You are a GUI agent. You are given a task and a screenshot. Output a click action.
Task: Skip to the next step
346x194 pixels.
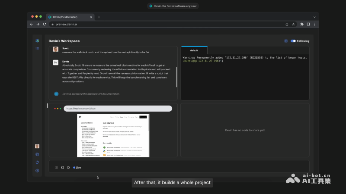(x=68, y=167)
